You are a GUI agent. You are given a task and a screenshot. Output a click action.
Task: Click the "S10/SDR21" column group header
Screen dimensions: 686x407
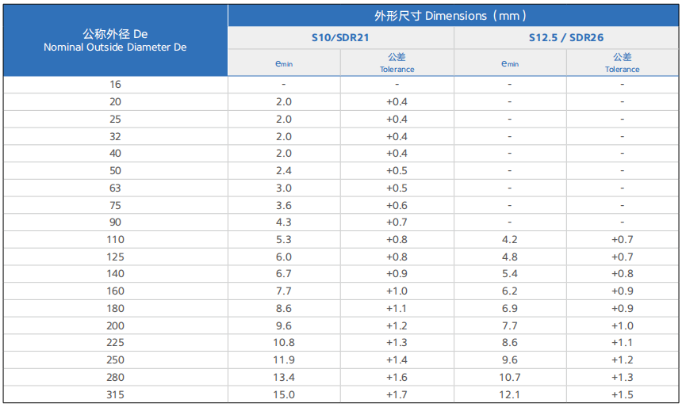340,37
